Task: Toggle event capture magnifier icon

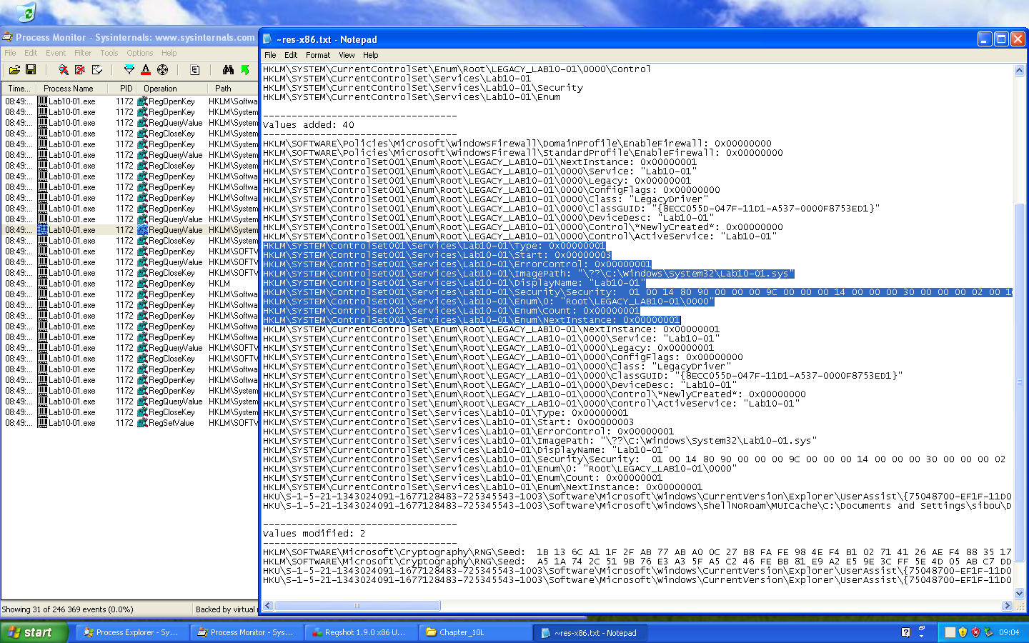Action: 64,70
